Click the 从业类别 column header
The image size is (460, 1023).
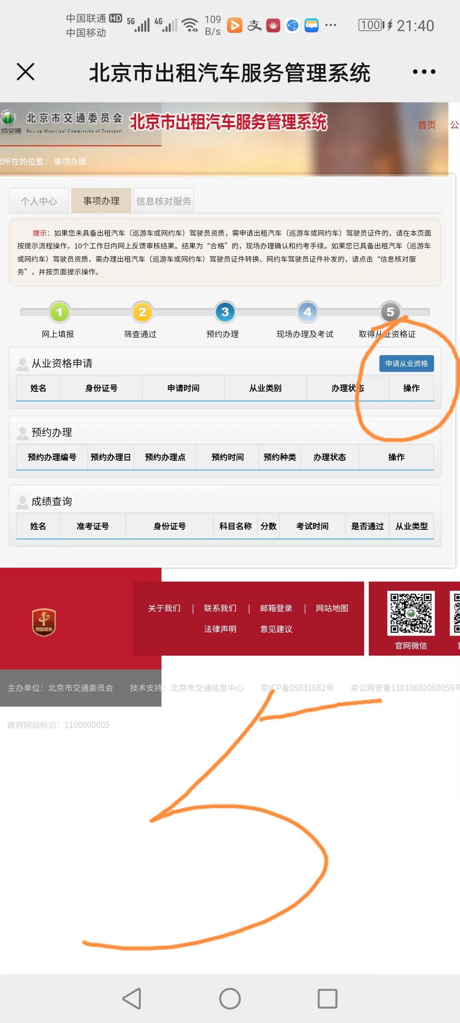(x=265, y=388)
